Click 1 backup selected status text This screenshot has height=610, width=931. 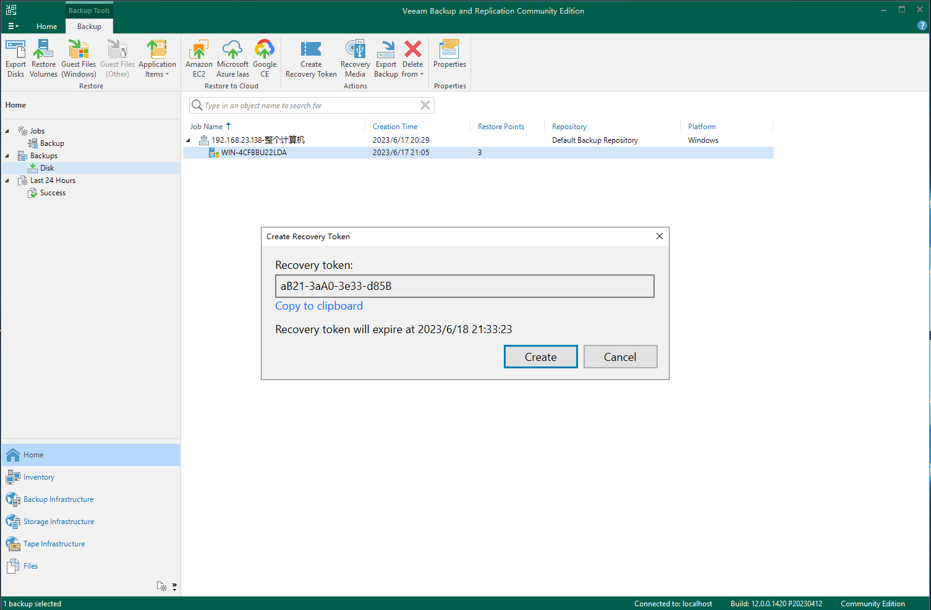(32, 604)
